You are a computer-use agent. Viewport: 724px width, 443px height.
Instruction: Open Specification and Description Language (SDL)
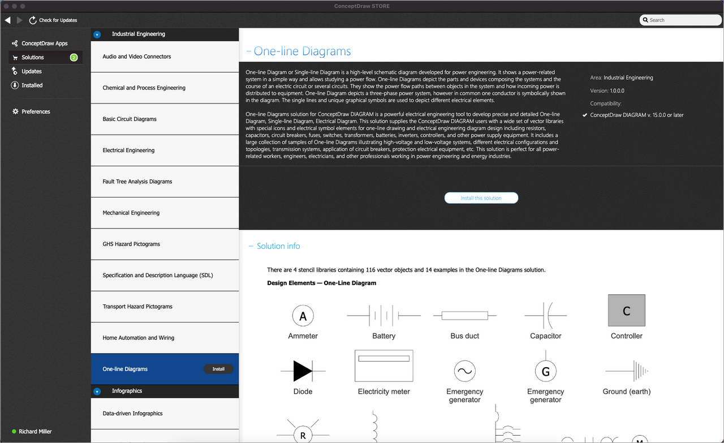165,276
